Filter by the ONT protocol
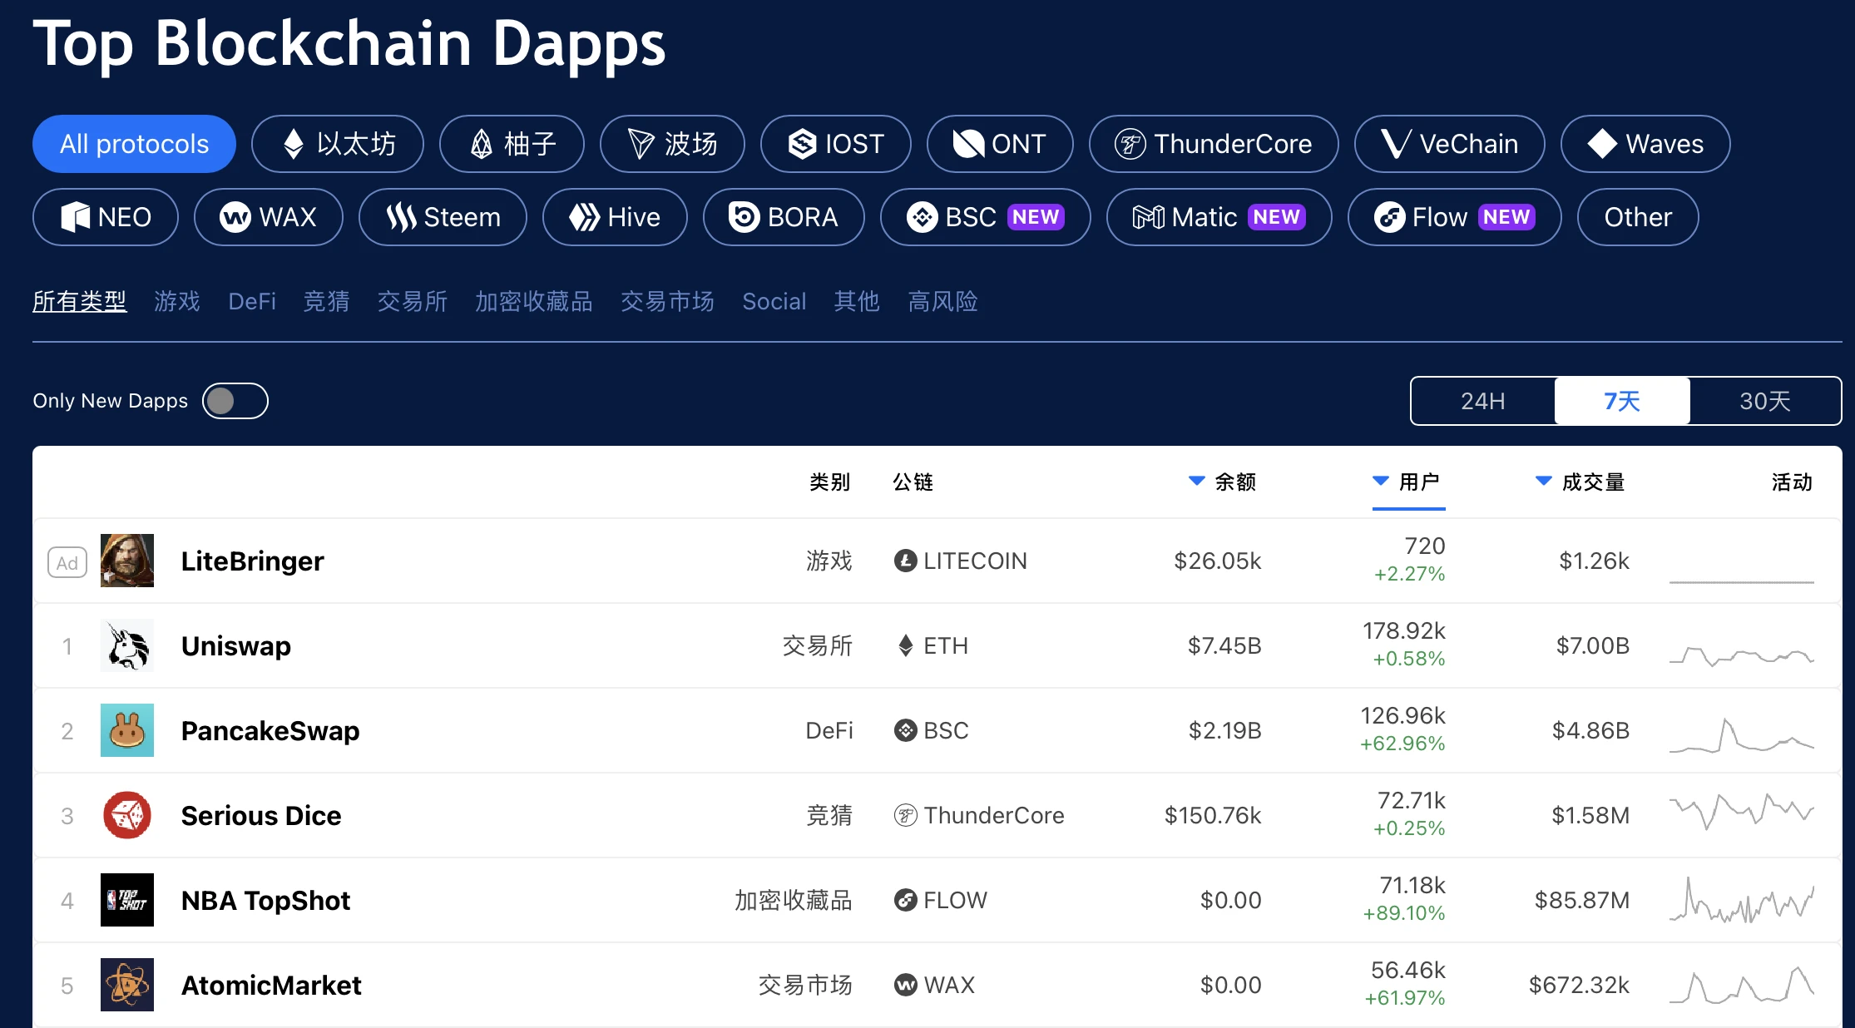This screenshot has height=1028, width=1855. [1000, 144]
